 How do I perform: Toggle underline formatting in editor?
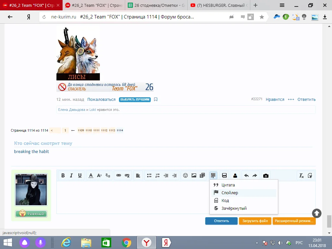pos(80,175)
